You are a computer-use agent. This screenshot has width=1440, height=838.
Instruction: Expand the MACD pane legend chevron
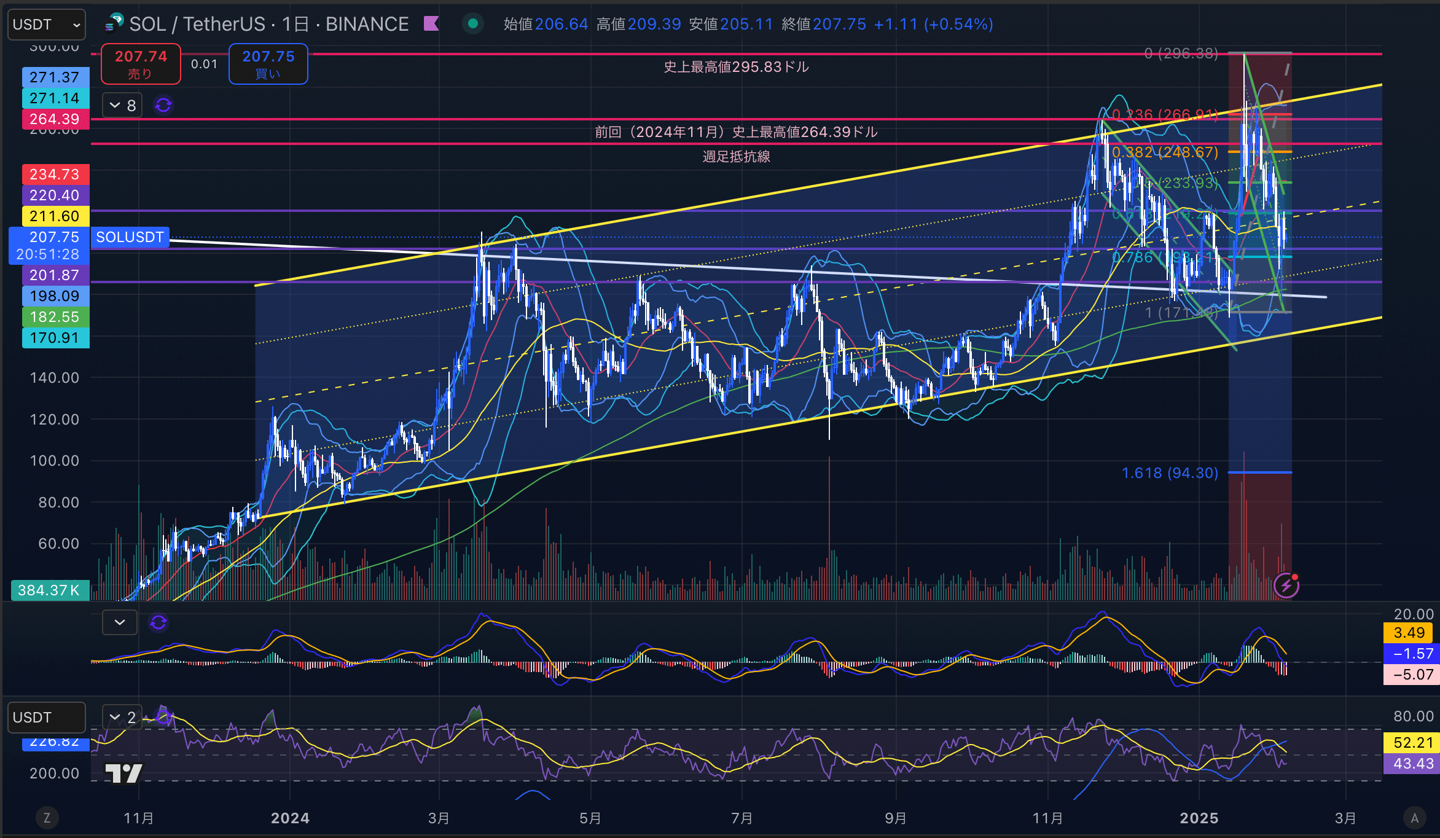[x=120, y=622]
